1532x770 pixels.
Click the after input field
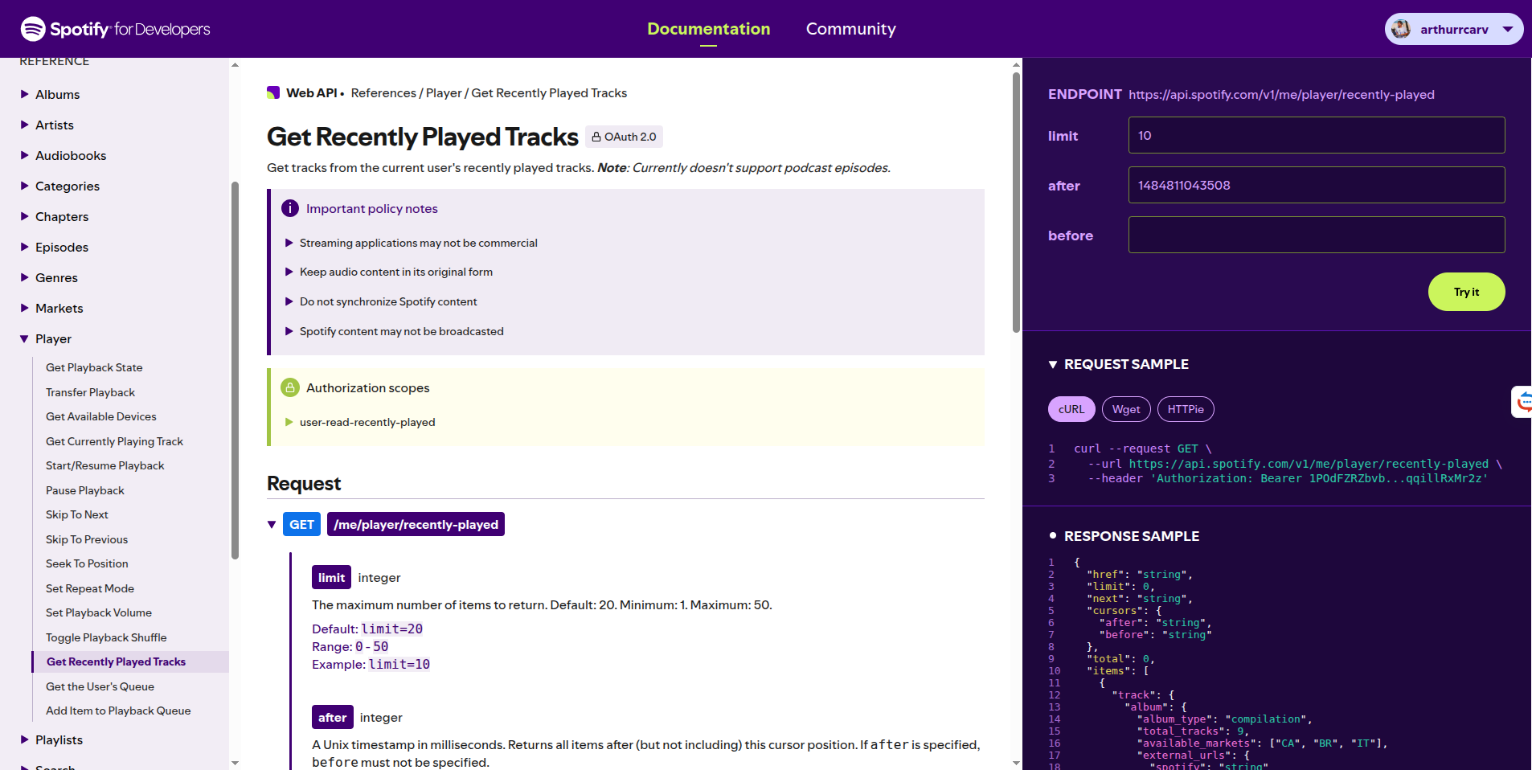pos(1317,185)
